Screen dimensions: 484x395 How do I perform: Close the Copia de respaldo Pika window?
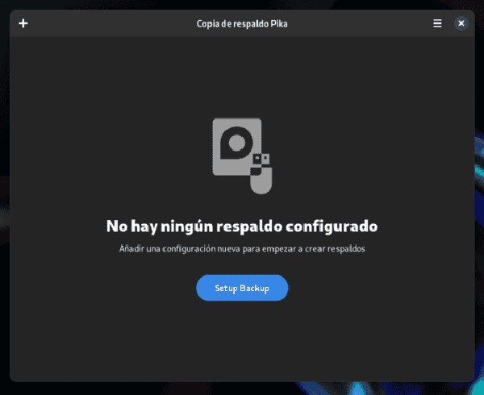point(461,23)
